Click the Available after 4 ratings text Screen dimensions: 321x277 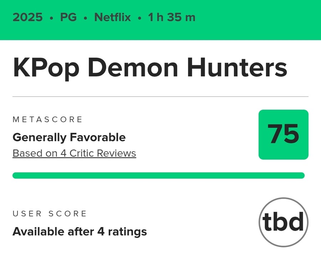pyautogui.click(x=80, y=232)
